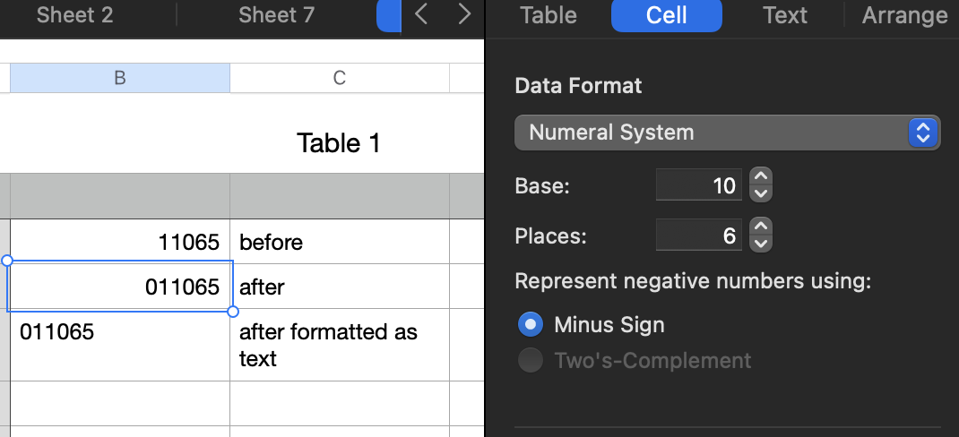Select column C header
Viewport: 959px width, 437px height.
(339, 78)
